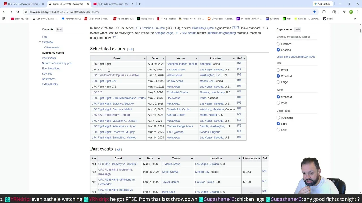The height and width of the screenshot is (203, 362).
Task: Toggle the bookmark star for this page
Action: pyautogui.click(x=314, y=12)
